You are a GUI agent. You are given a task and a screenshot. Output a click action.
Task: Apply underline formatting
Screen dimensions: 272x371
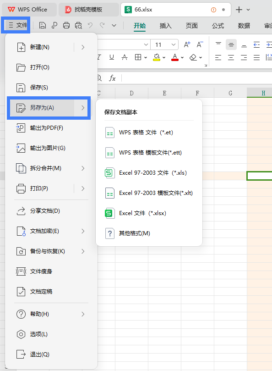click(x=112, y=57)
